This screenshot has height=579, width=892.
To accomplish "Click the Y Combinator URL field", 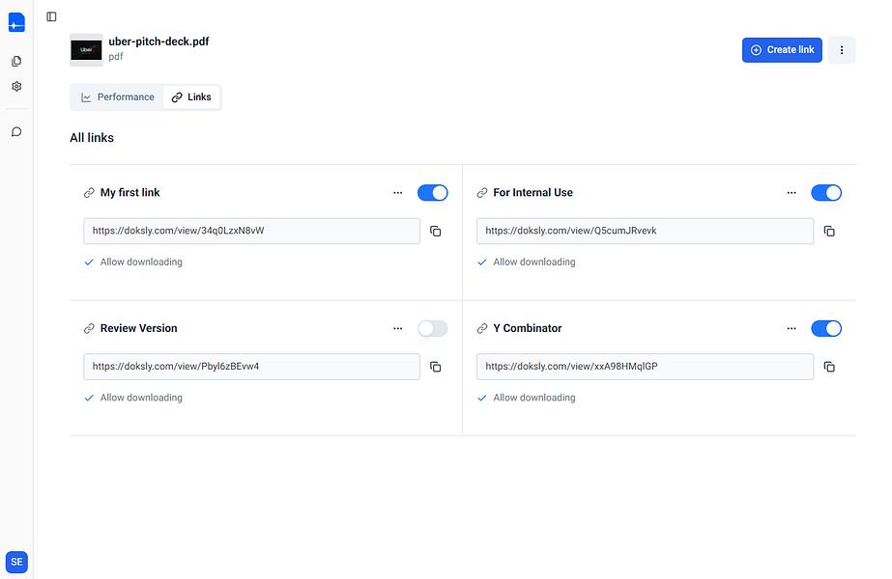I will tap(646, 367).
